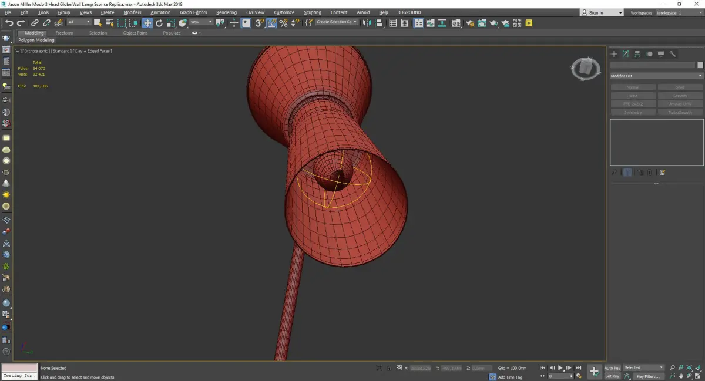Expand the selection filter 'All' dropdown

click(x=79, y=23)
